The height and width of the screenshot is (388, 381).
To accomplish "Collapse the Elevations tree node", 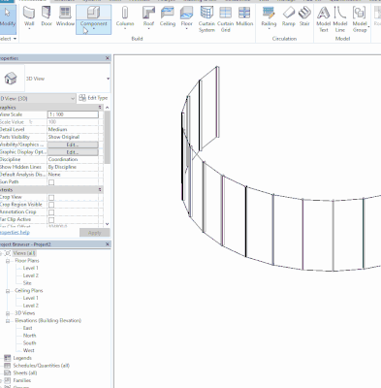I will [8, 321].
